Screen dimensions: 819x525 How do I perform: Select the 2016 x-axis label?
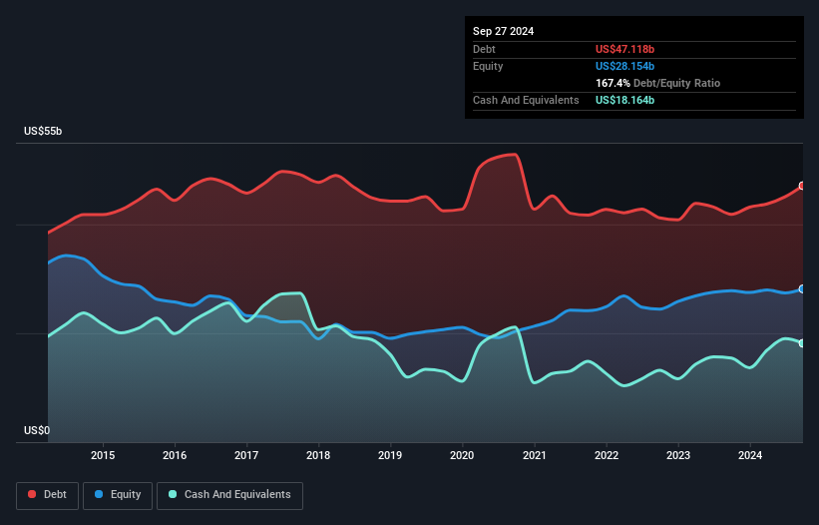point(175,455)
